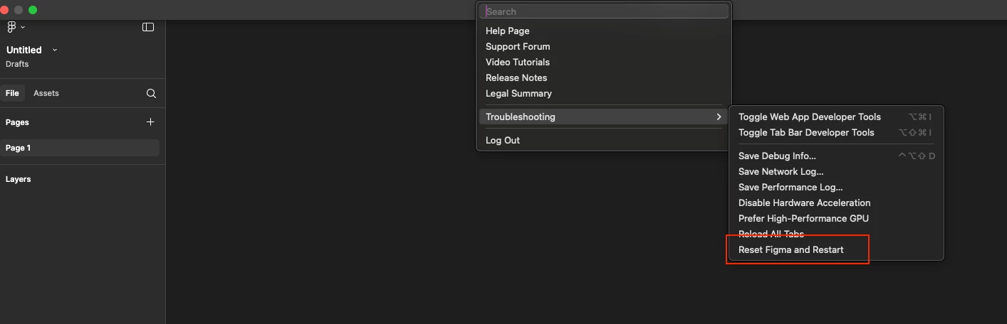
Task: Select Page 1 in pages list
Action: pos(80,148)
